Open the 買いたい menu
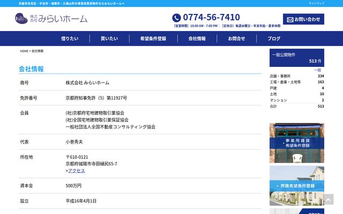This screenshot has height=214, width=343. coord(109,39)
